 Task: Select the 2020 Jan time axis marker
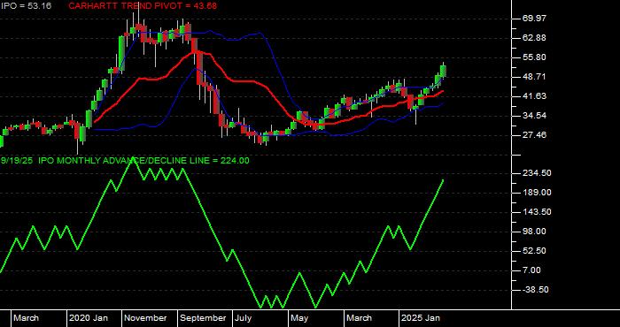coord(89,318)
